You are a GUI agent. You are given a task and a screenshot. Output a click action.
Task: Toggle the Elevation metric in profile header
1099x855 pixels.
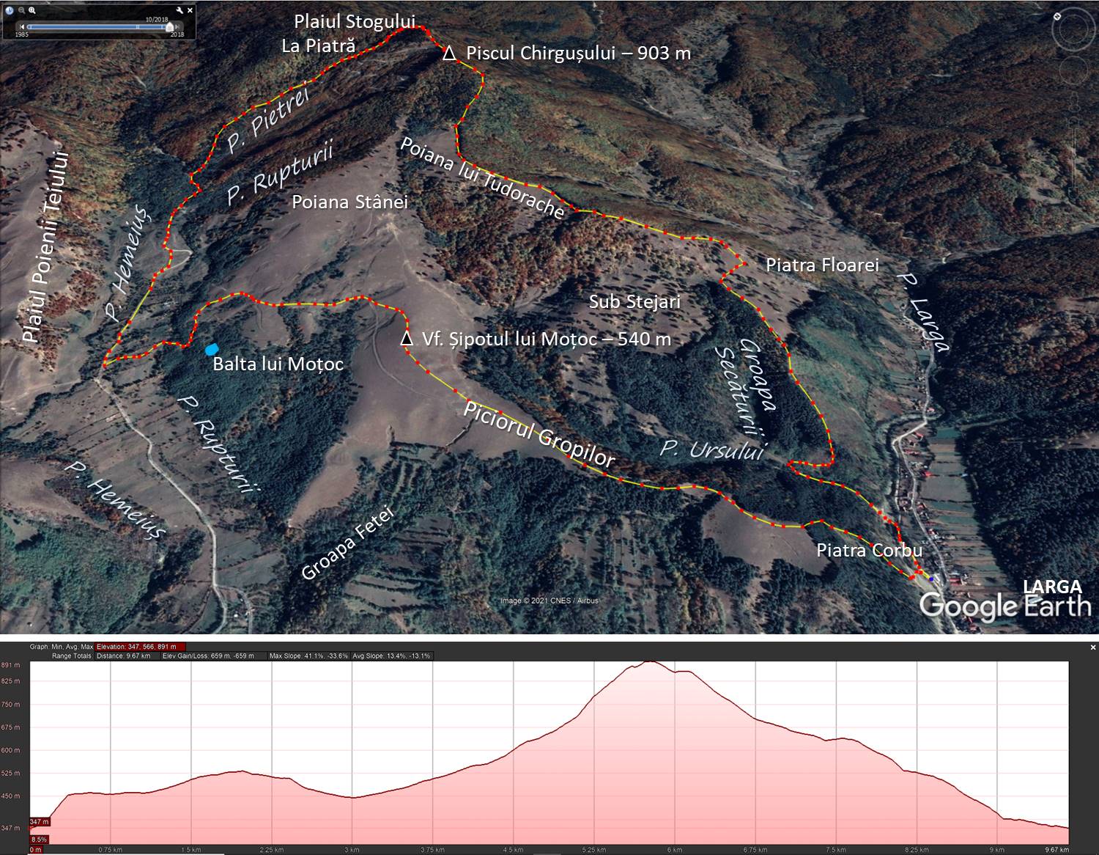[x=130, y=647]
